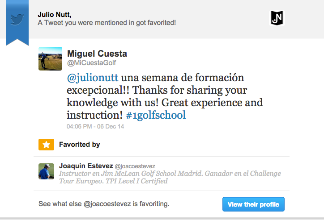Viewport: 324px width, 220px height.
Task: Click the Twitter bird logo
Action: click(17, 19)
